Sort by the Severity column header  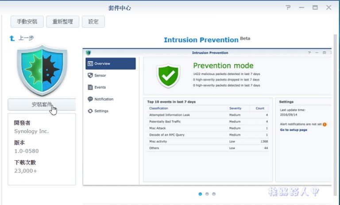(235, 108)
